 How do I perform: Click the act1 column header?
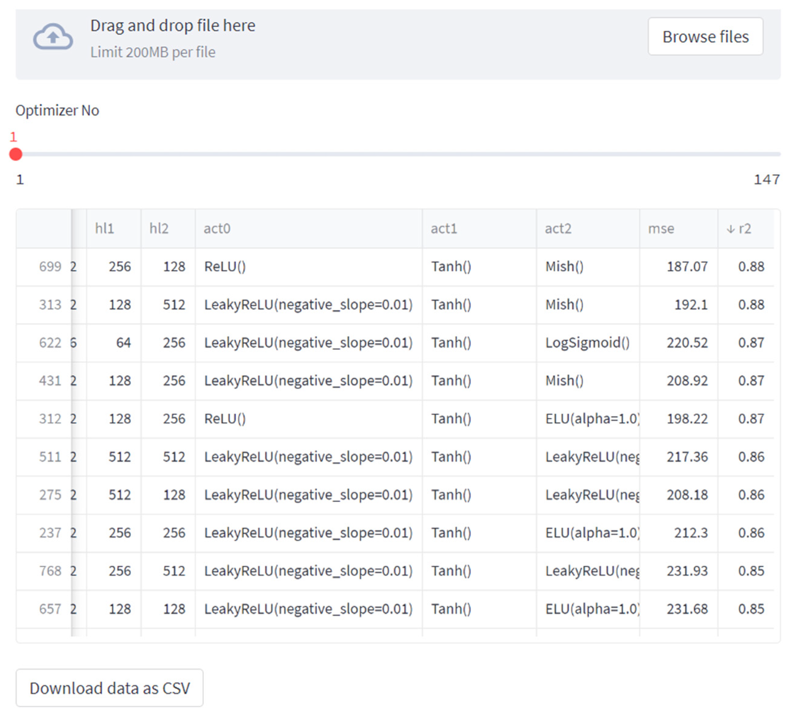(x=444, y=229)
